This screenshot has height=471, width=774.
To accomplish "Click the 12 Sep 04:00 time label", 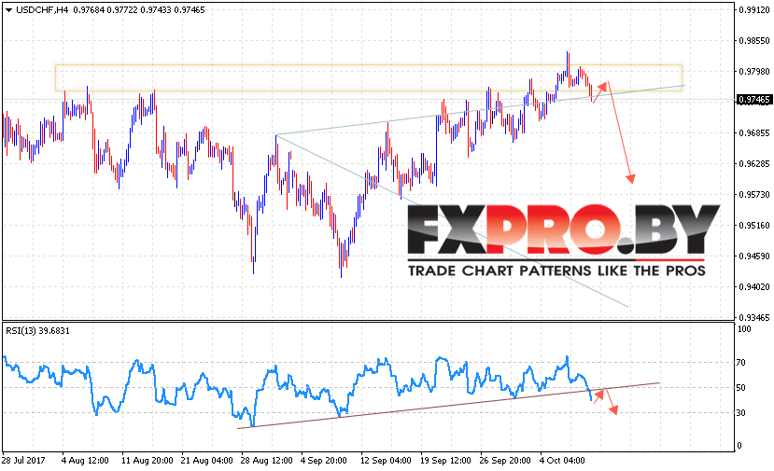I will (x=386, y=460).
